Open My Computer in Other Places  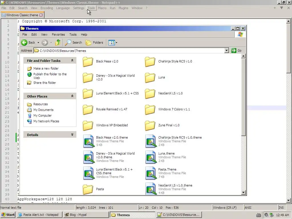click(42, 115)
